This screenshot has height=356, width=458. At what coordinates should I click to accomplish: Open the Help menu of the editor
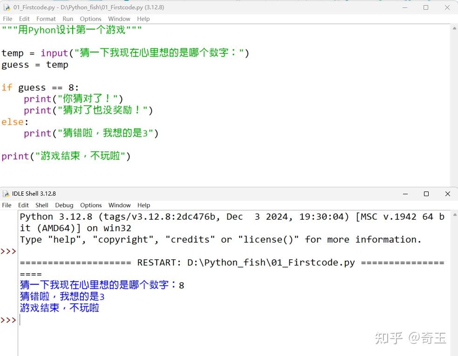143,19
